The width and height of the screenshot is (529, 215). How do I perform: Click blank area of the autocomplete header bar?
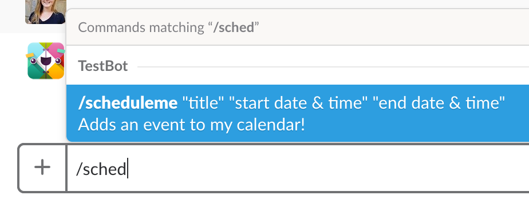coord(392,27)
